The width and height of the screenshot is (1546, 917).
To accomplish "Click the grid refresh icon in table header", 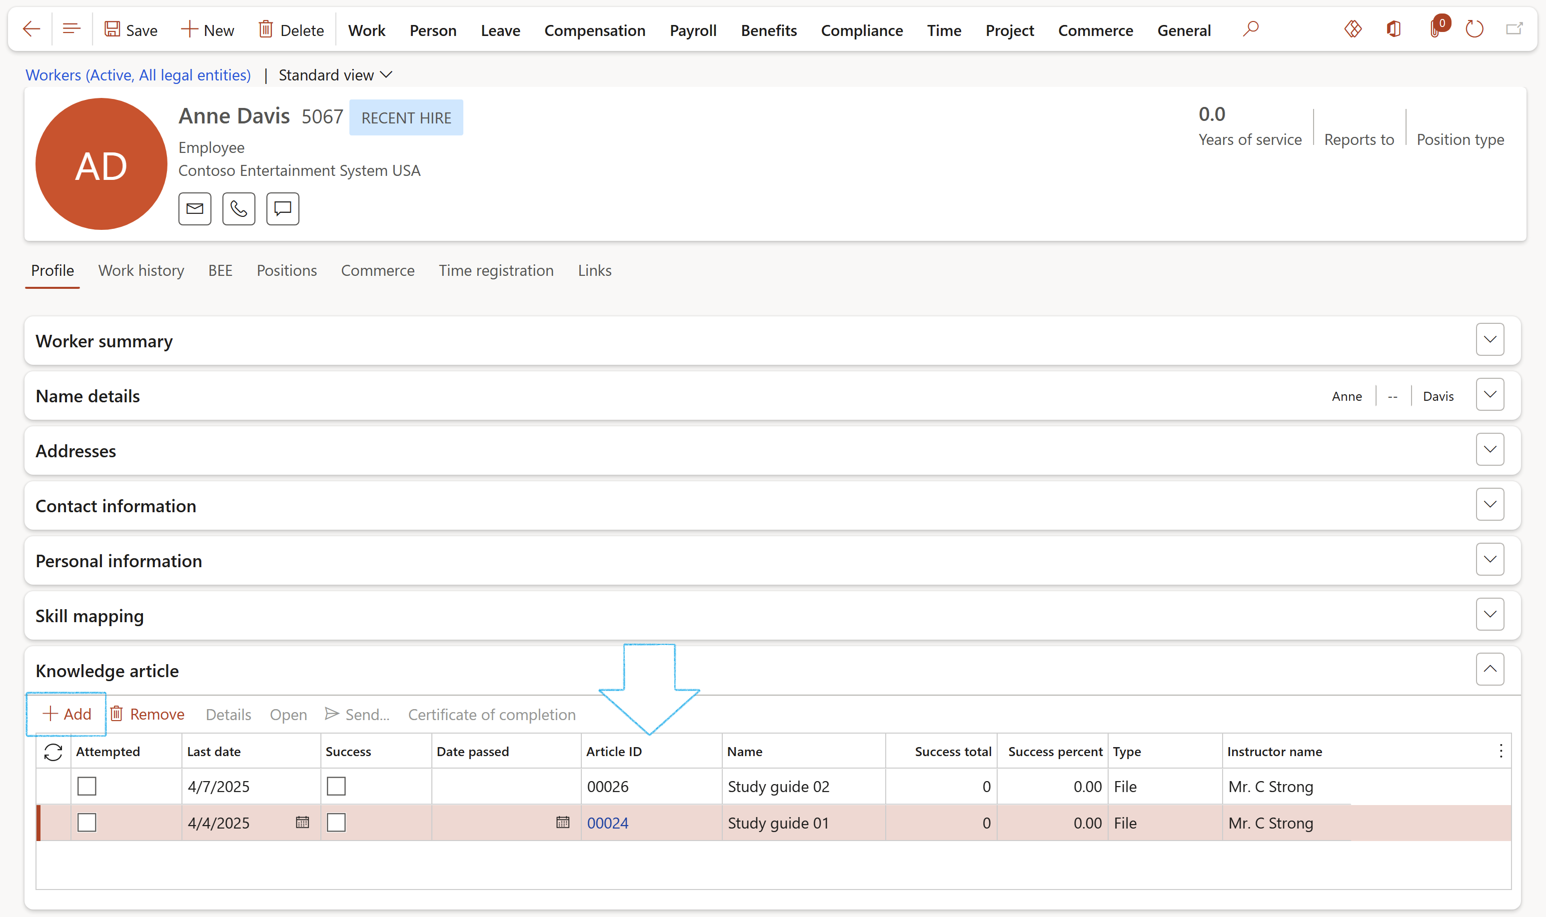I will [x=53, y=752].
